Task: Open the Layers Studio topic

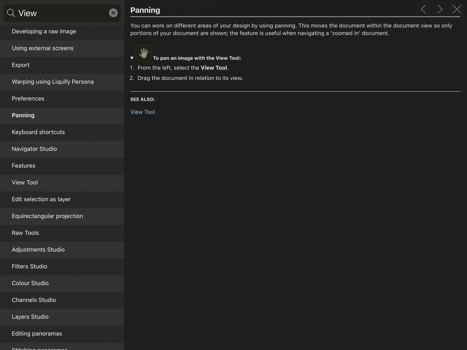Action: 30,317
